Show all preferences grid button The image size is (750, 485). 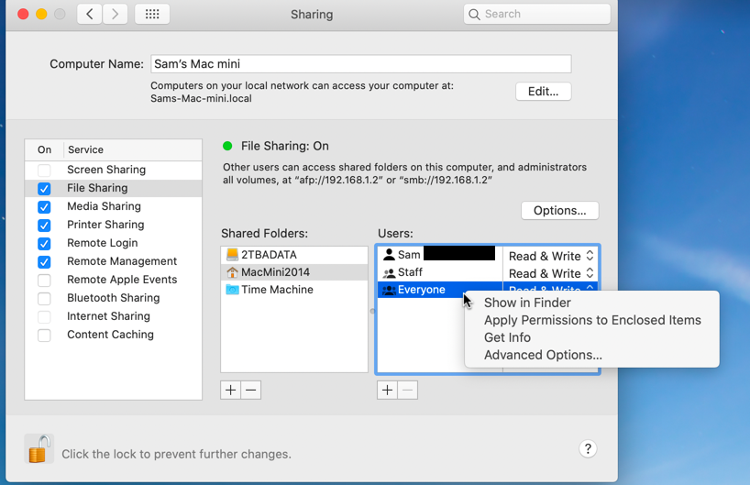pyautogui.click(x=152, y=14)
